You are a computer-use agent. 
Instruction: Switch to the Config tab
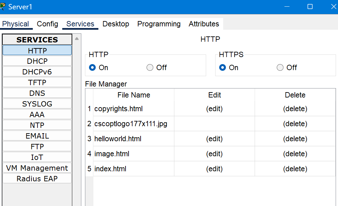(x=48, y=24)
